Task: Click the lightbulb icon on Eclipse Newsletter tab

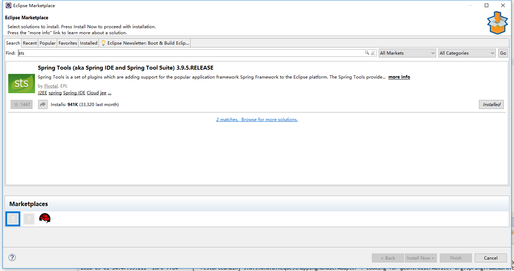Action: tap(104, 43)
